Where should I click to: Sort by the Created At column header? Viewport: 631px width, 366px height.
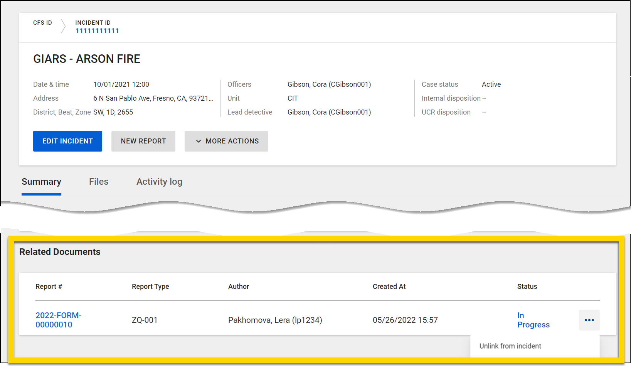click(x=389, y=286)
